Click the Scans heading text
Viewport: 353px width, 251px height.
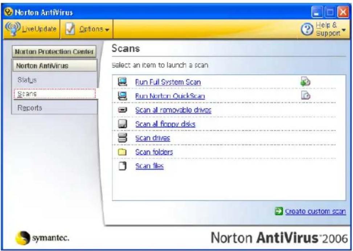coord(126,48)
